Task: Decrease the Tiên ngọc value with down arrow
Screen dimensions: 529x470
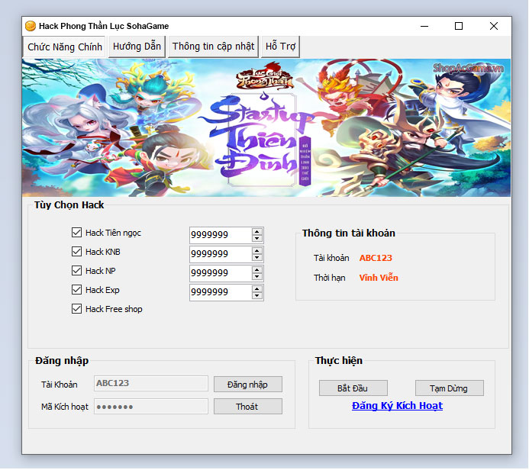Action: (257, 238)
